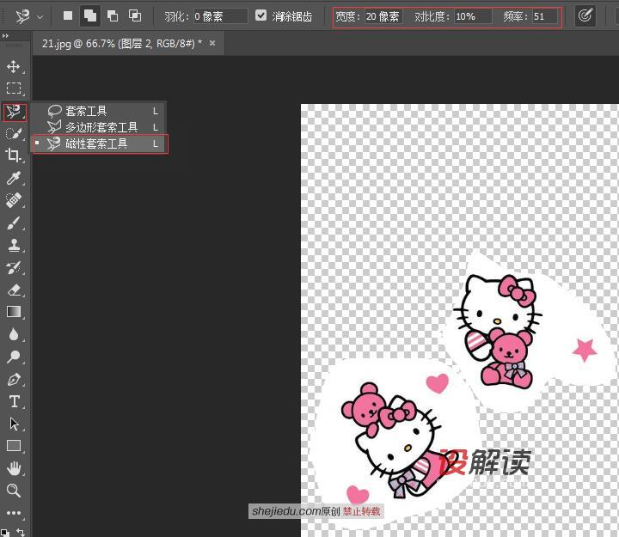Select the Brush tool
Viewport: 619px width, 537px height.
point(14,223)
